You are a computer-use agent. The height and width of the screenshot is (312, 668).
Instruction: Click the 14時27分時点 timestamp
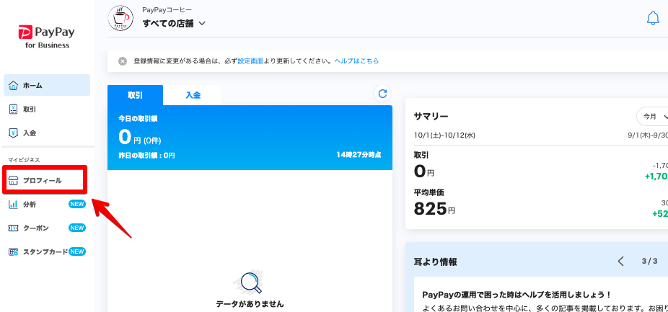(359, 155)
